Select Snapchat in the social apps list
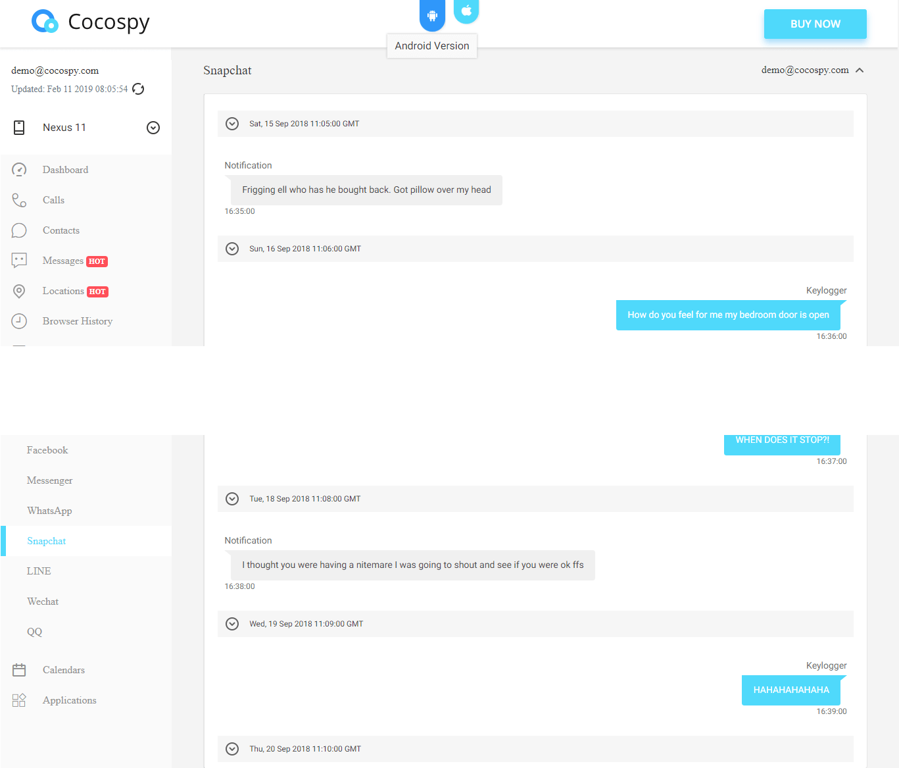The height and width of the screenshot is (768, 899). [85, 541]
